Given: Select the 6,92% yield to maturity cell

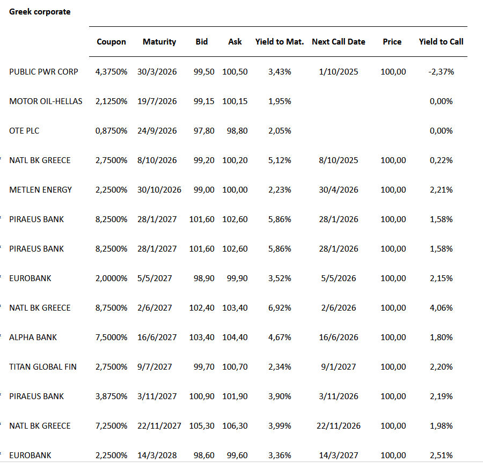Looking at the screenshot, I should [x=280, y=308].
